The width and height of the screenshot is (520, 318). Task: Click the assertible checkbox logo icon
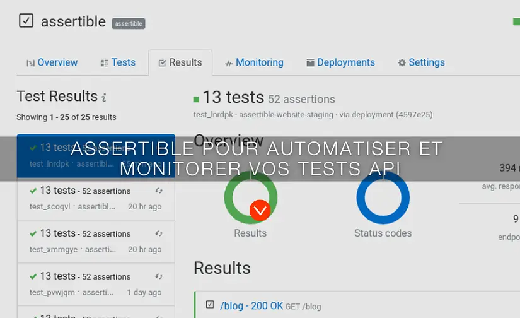[26, 21]
